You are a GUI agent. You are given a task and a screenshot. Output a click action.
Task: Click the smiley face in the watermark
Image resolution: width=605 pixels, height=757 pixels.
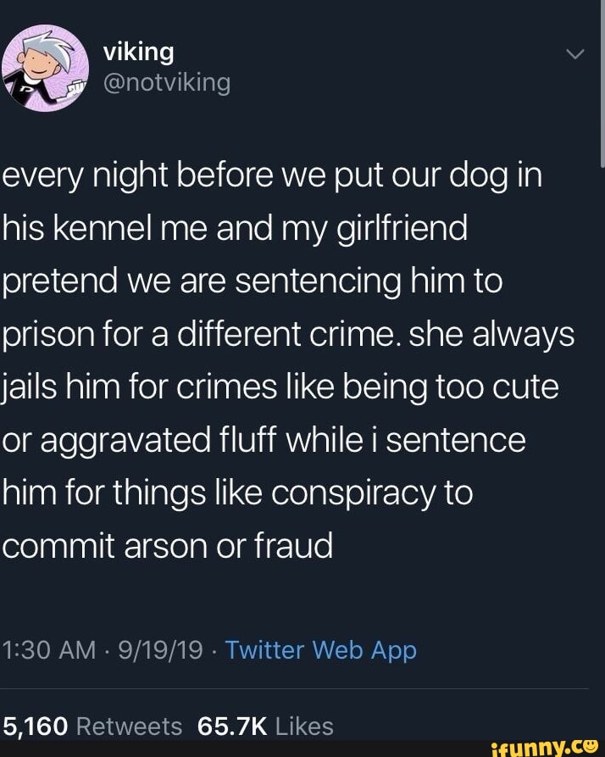click(x=591, y=745)
